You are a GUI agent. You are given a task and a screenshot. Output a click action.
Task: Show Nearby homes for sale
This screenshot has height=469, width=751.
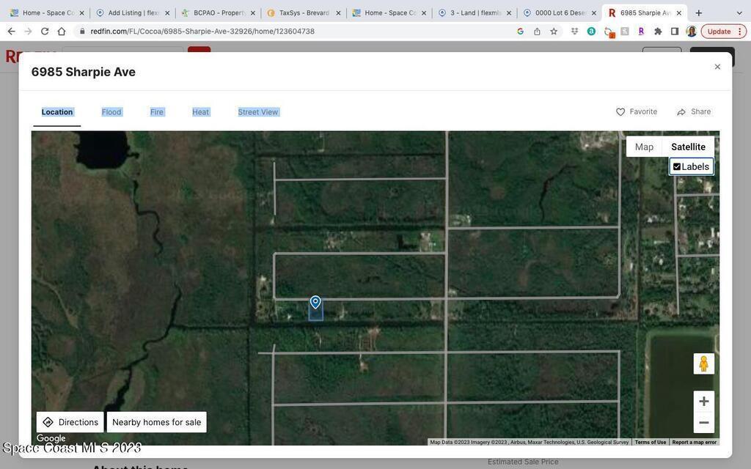point(156,422)
